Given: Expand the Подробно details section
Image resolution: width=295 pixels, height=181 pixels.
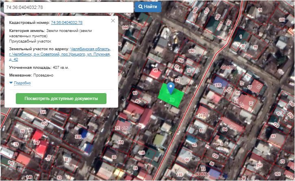Looking at the screenshot, I should pos(22,83).
